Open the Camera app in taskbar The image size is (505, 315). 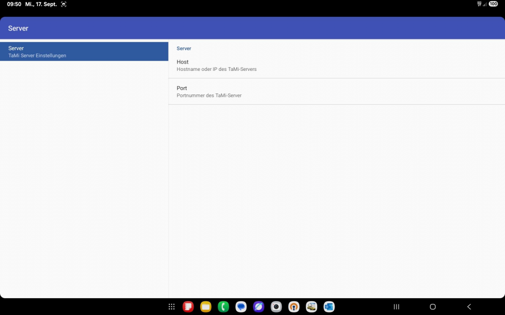click(x=276, y=307)
